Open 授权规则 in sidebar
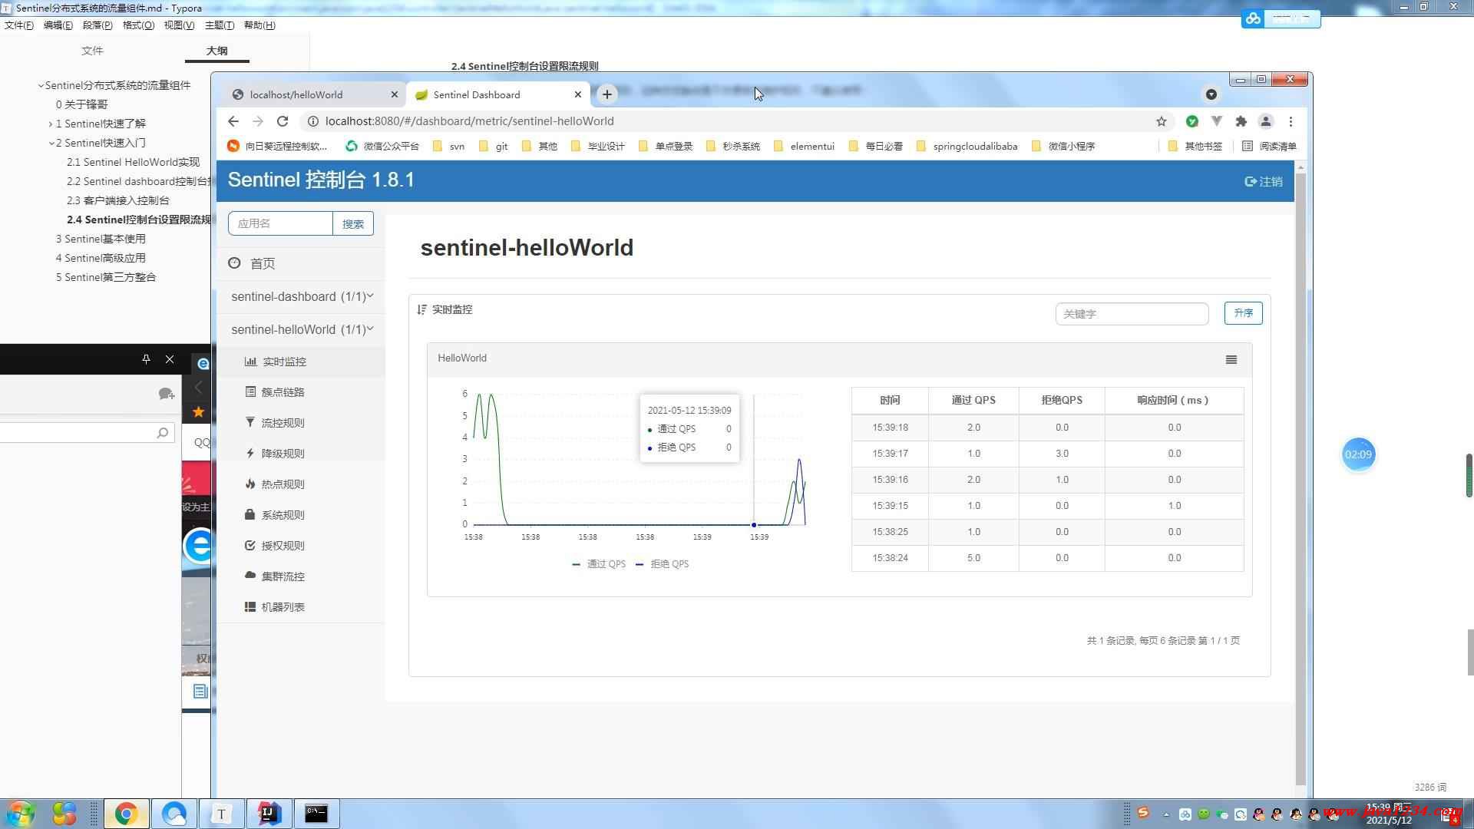 301,546
